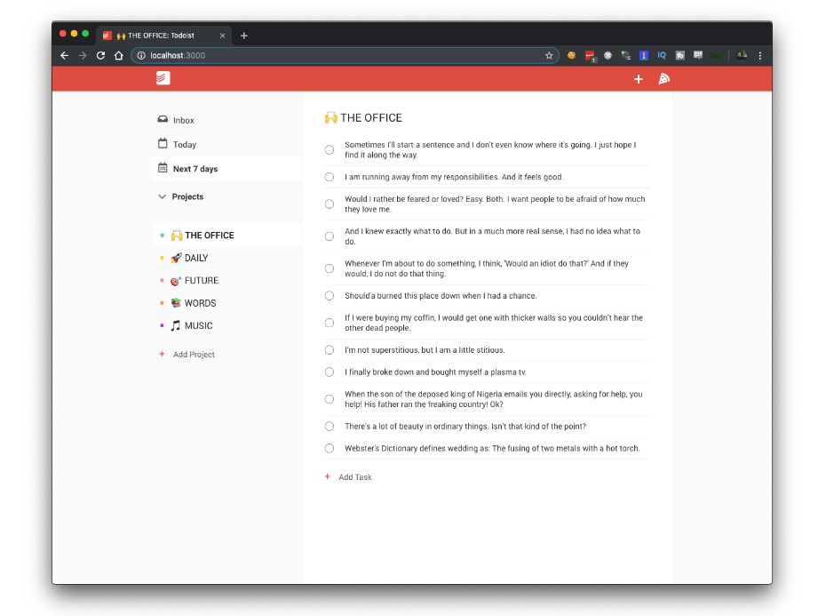818x616 pixels.
Task: Go to the browser home icon
Action: pos(119,55)
